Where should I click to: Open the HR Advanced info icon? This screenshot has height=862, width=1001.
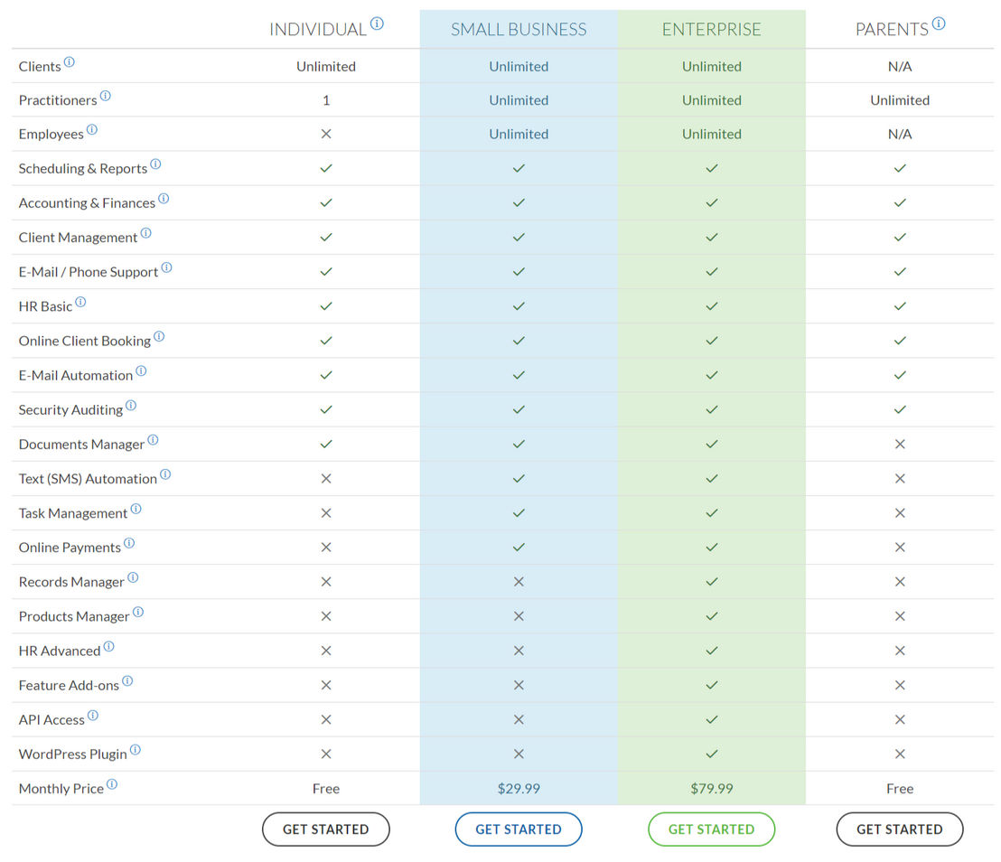point(108,647)
